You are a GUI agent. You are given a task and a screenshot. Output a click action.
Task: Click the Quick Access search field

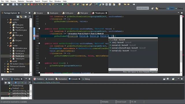pos(143,8)
